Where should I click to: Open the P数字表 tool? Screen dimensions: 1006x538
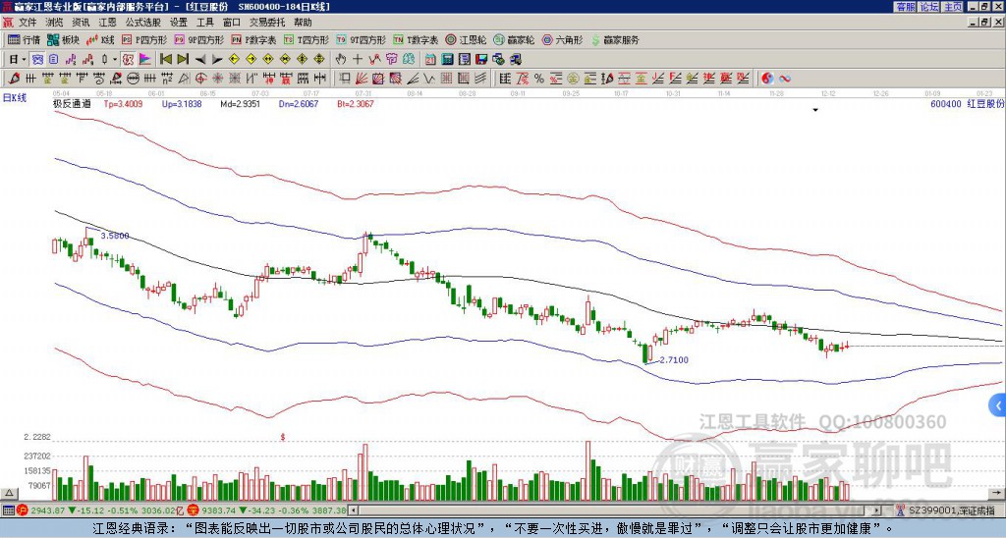pyautogui.click(x=253, y=39)
